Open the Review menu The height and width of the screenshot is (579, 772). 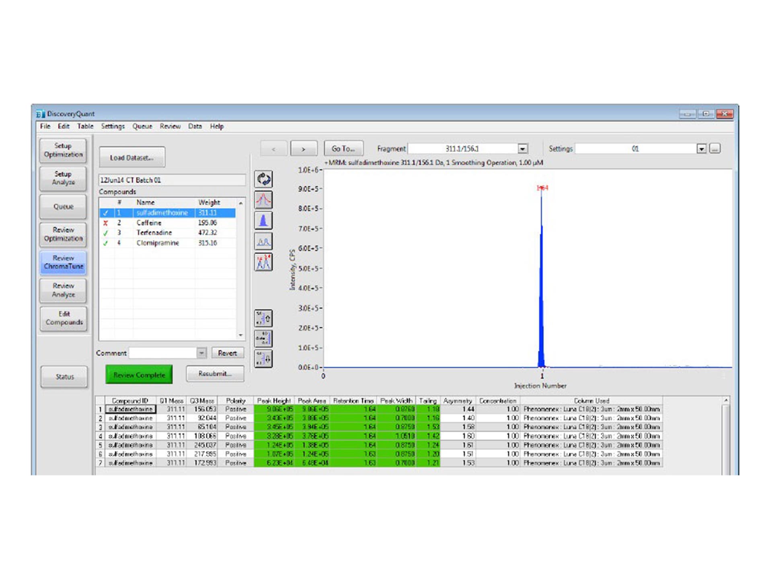point(170,126)
